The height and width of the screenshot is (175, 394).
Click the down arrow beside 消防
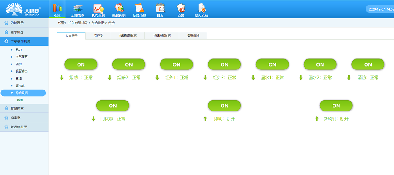(349, 78)
